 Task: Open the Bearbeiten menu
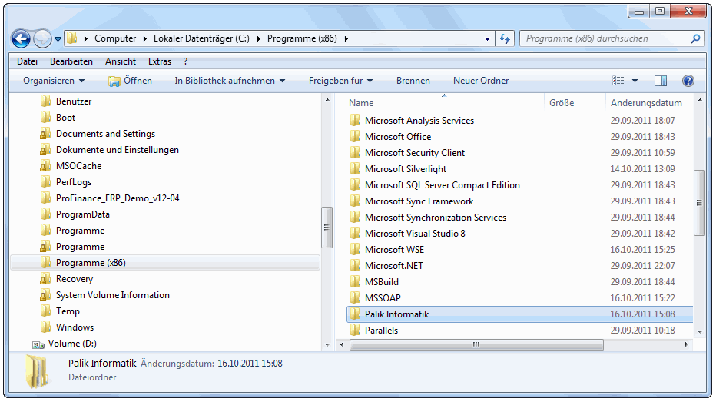71,61
